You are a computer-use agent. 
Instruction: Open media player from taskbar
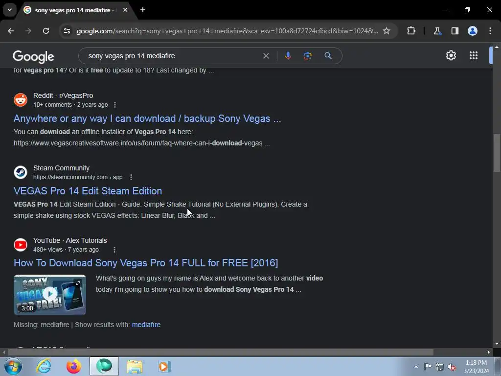coord(164,366)
